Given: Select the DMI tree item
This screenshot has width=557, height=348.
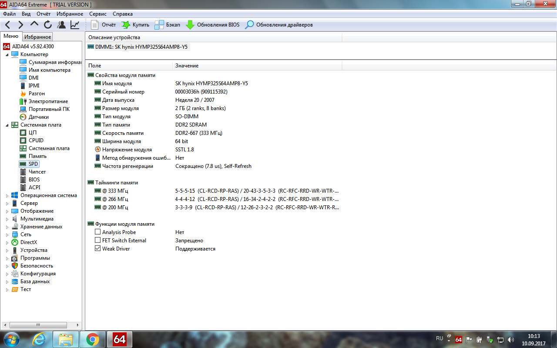Looking at the screenshot, I should click(x=29, y=78).
